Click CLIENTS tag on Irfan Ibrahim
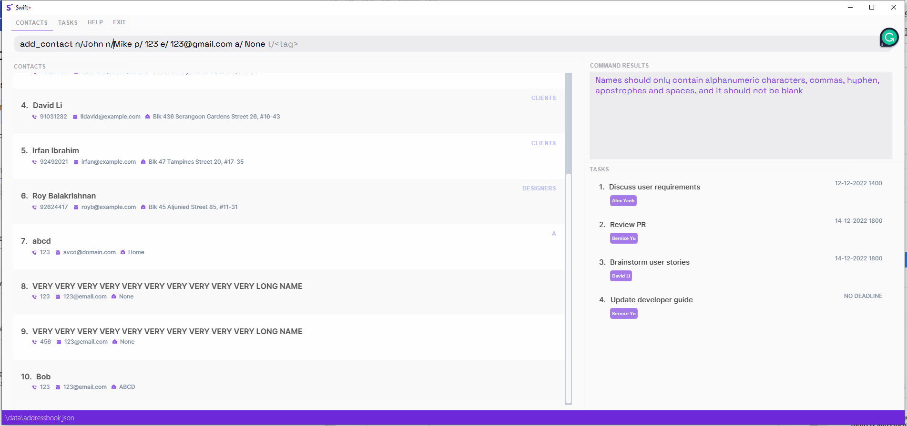The height and width of the screenshot is (426, 907). point(543,143)
